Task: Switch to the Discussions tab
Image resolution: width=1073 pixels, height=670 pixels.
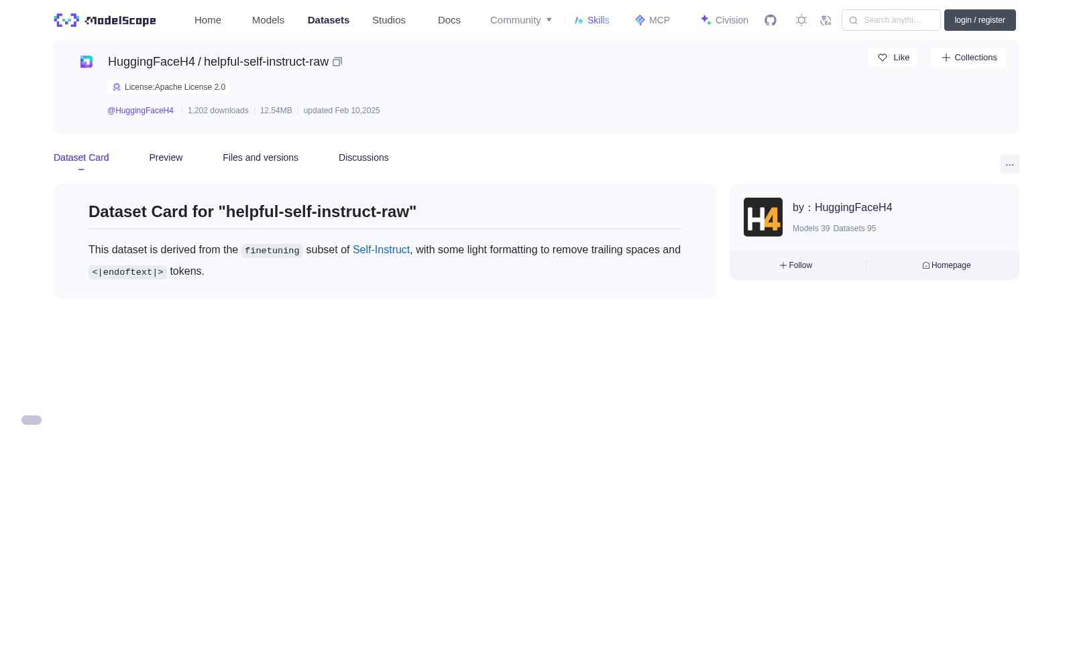Action: coord(363,157)
